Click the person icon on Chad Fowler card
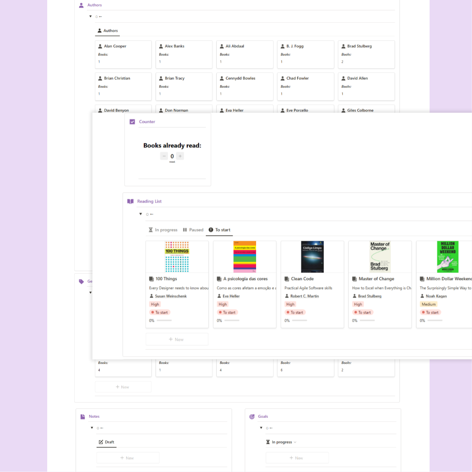 coord(283,78)
